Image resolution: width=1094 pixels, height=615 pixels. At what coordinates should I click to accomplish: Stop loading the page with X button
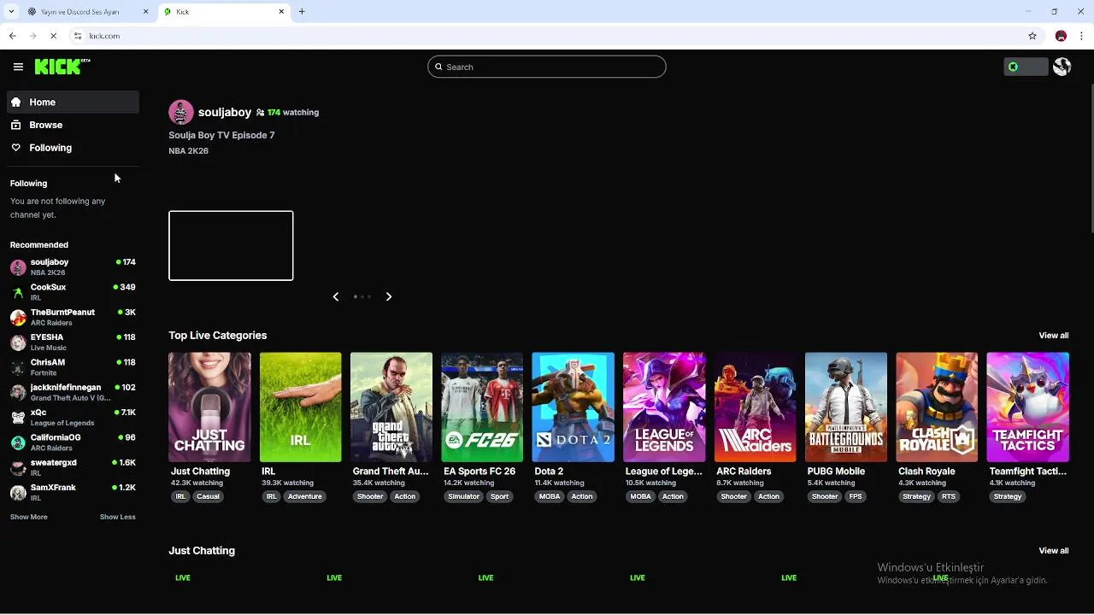[53, 36]
